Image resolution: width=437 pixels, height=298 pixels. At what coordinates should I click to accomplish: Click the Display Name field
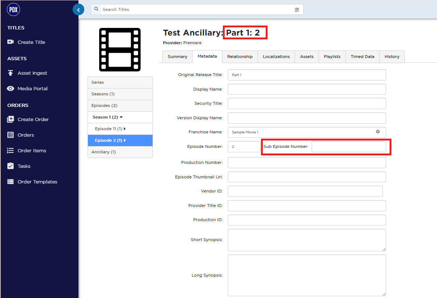point(307,89)
